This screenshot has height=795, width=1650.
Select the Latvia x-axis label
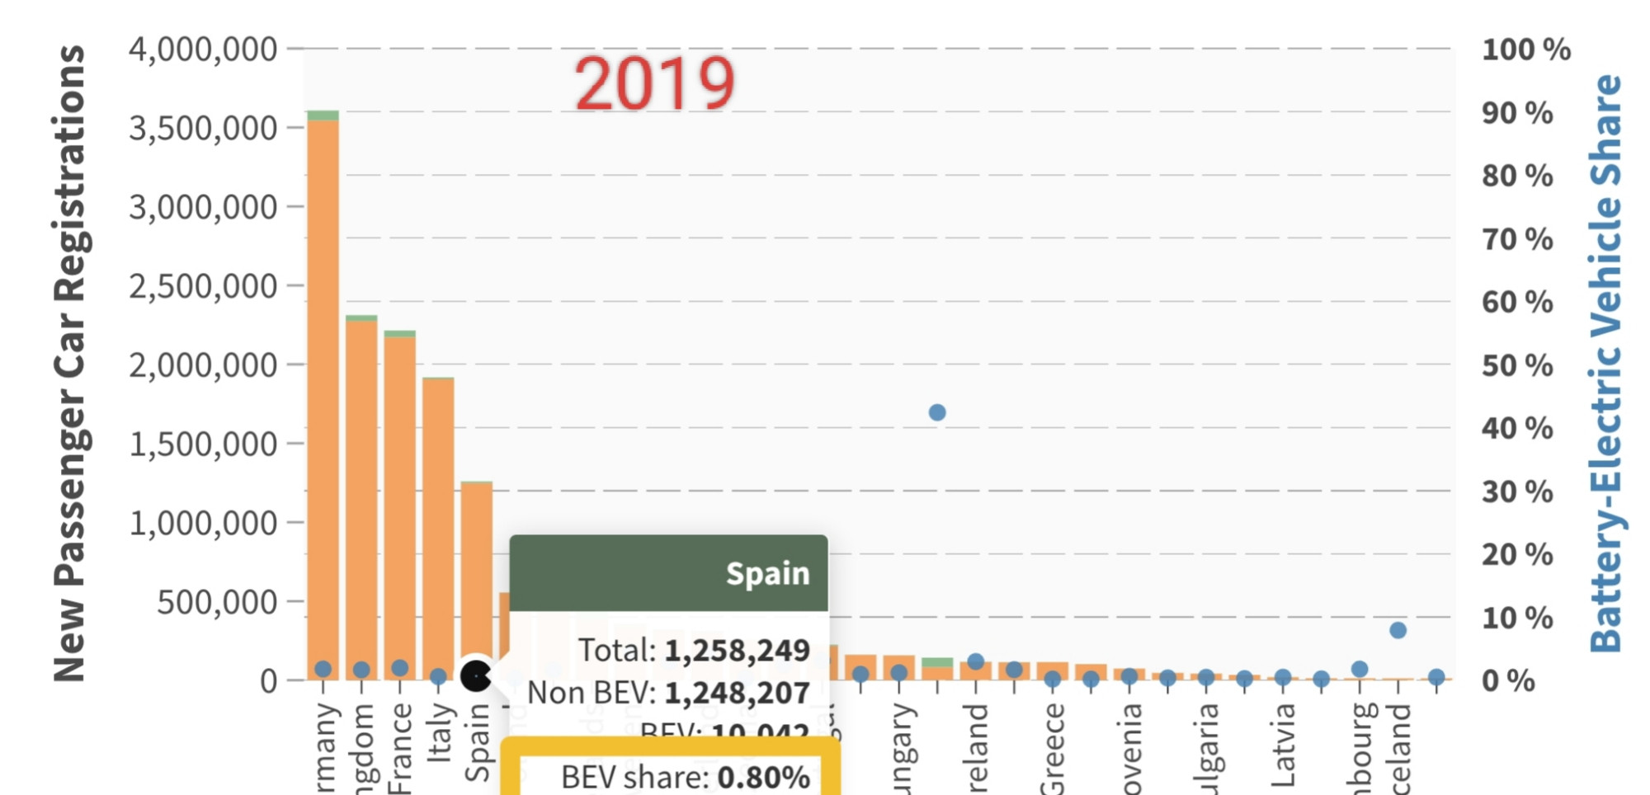click(1283, 746)
